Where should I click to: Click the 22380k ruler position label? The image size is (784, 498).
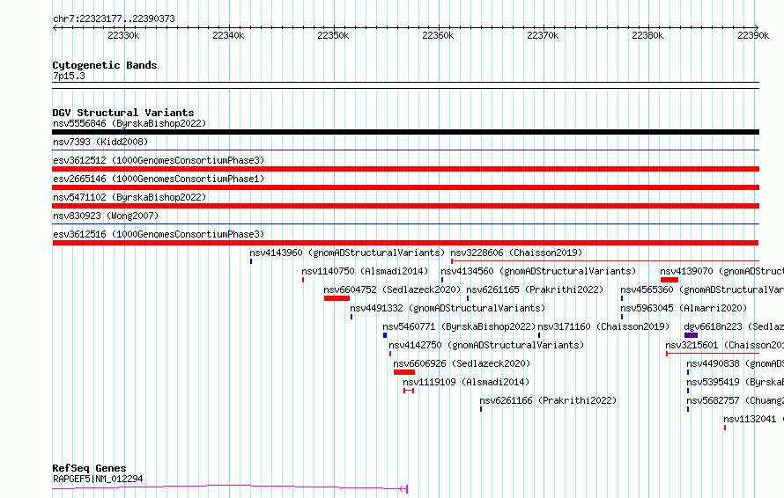(x=647, y=35)
